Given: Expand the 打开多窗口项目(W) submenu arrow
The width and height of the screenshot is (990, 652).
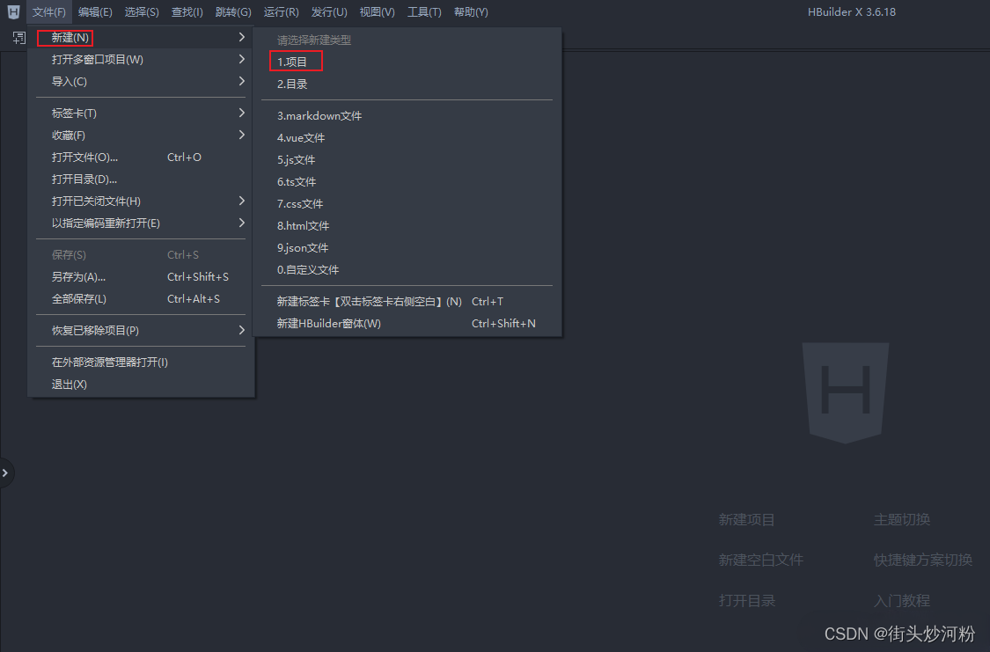Looking at the screenshot, I should [x=241, y=60].
